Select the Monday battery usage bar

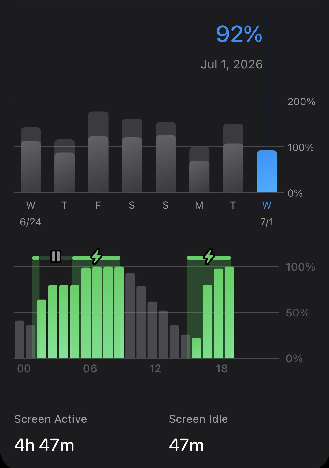[199, 170]
